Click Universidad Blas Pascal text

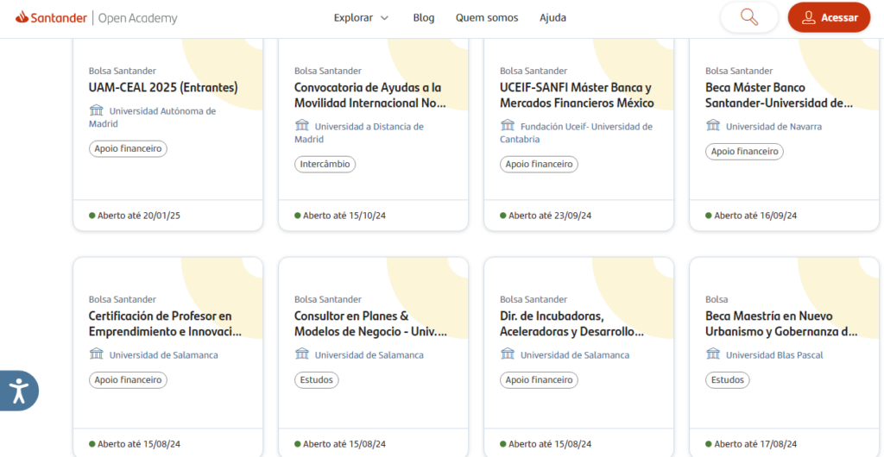click(774, 355)
